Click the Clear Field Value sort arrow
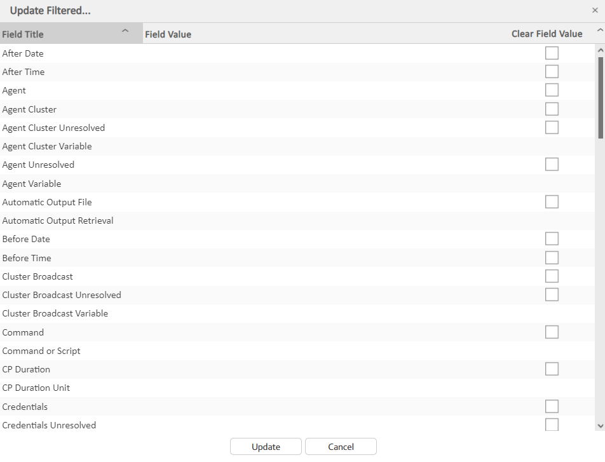The width and height of the screenshot is (605, 462). coord(599,31)
